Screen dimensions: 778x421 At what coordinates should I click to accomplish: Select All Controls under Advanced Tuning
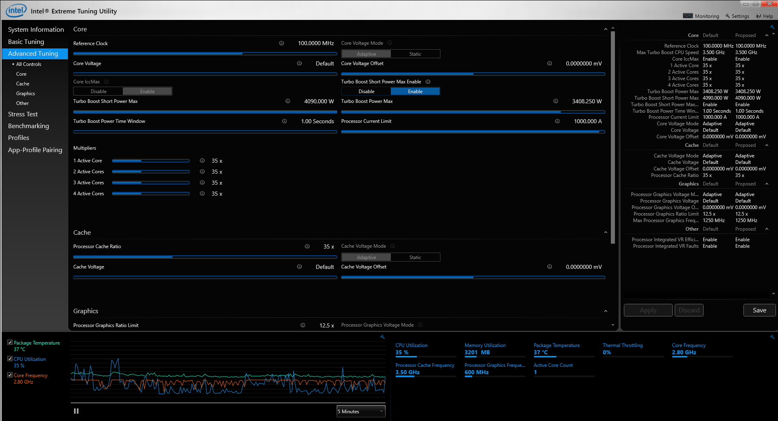[x=28, y=64]
